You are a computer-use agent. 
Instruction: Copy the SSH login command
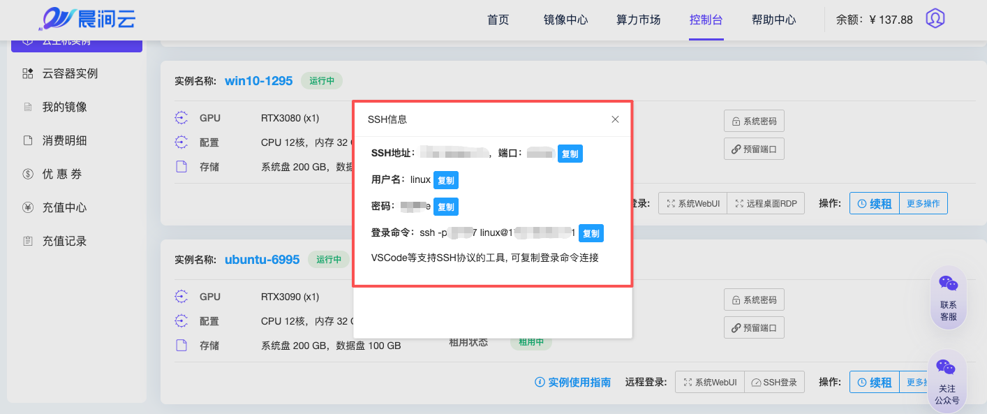(x=591, y=233)
